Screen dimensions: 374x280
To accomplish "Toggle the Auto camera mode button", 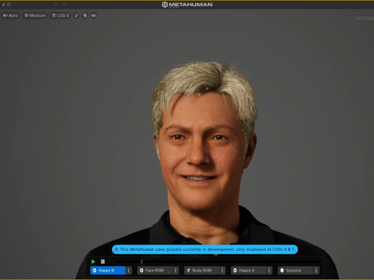I will point(10,16).
